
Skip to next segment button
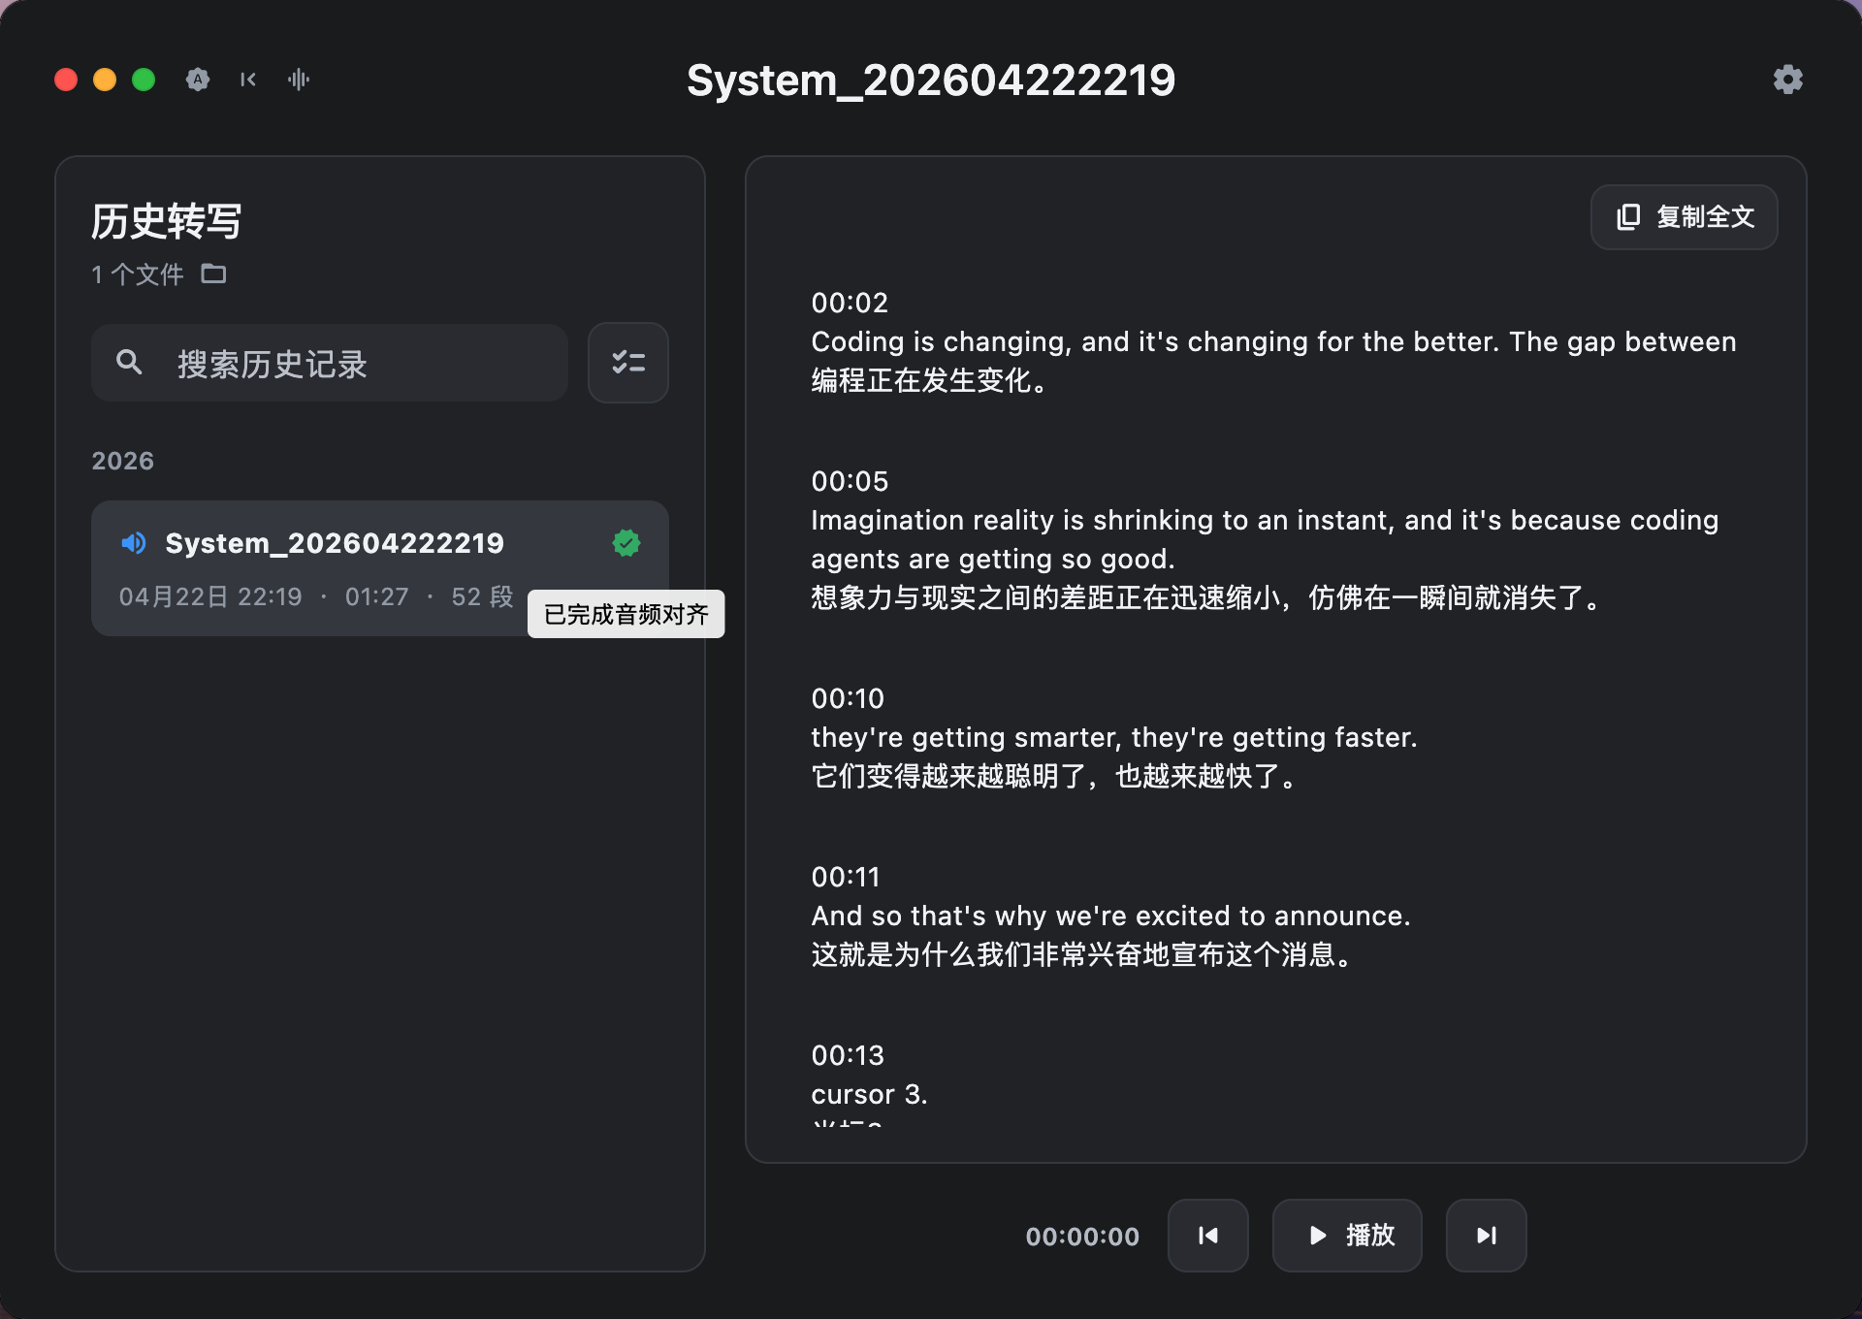[1486, 1235]
